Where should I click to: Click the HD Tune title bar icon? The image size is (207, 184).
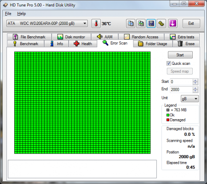pos(6,5)
